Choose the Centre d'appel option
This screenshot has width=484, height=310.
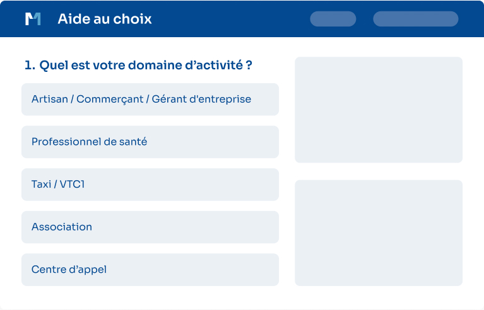[150, 270]
